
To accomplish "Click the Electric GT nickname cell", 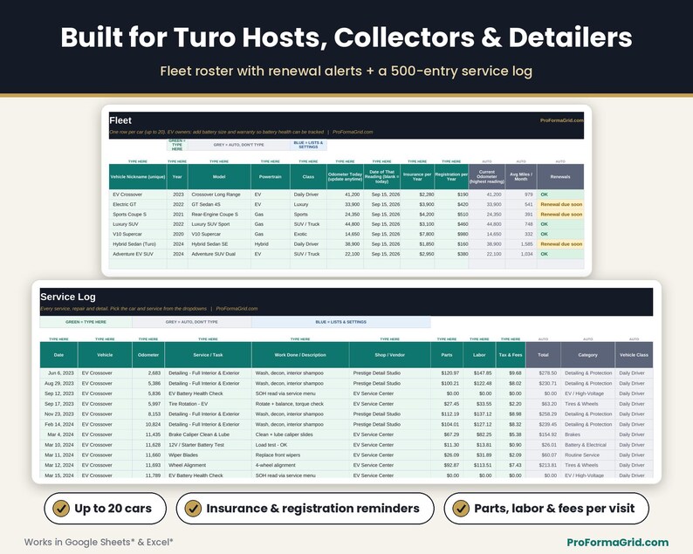I will coord(138,204).
